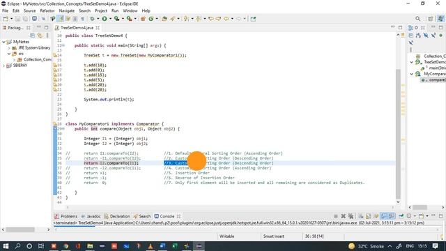Click Collapse All in Package Explorer
The image size is (446, 251).
33,36
